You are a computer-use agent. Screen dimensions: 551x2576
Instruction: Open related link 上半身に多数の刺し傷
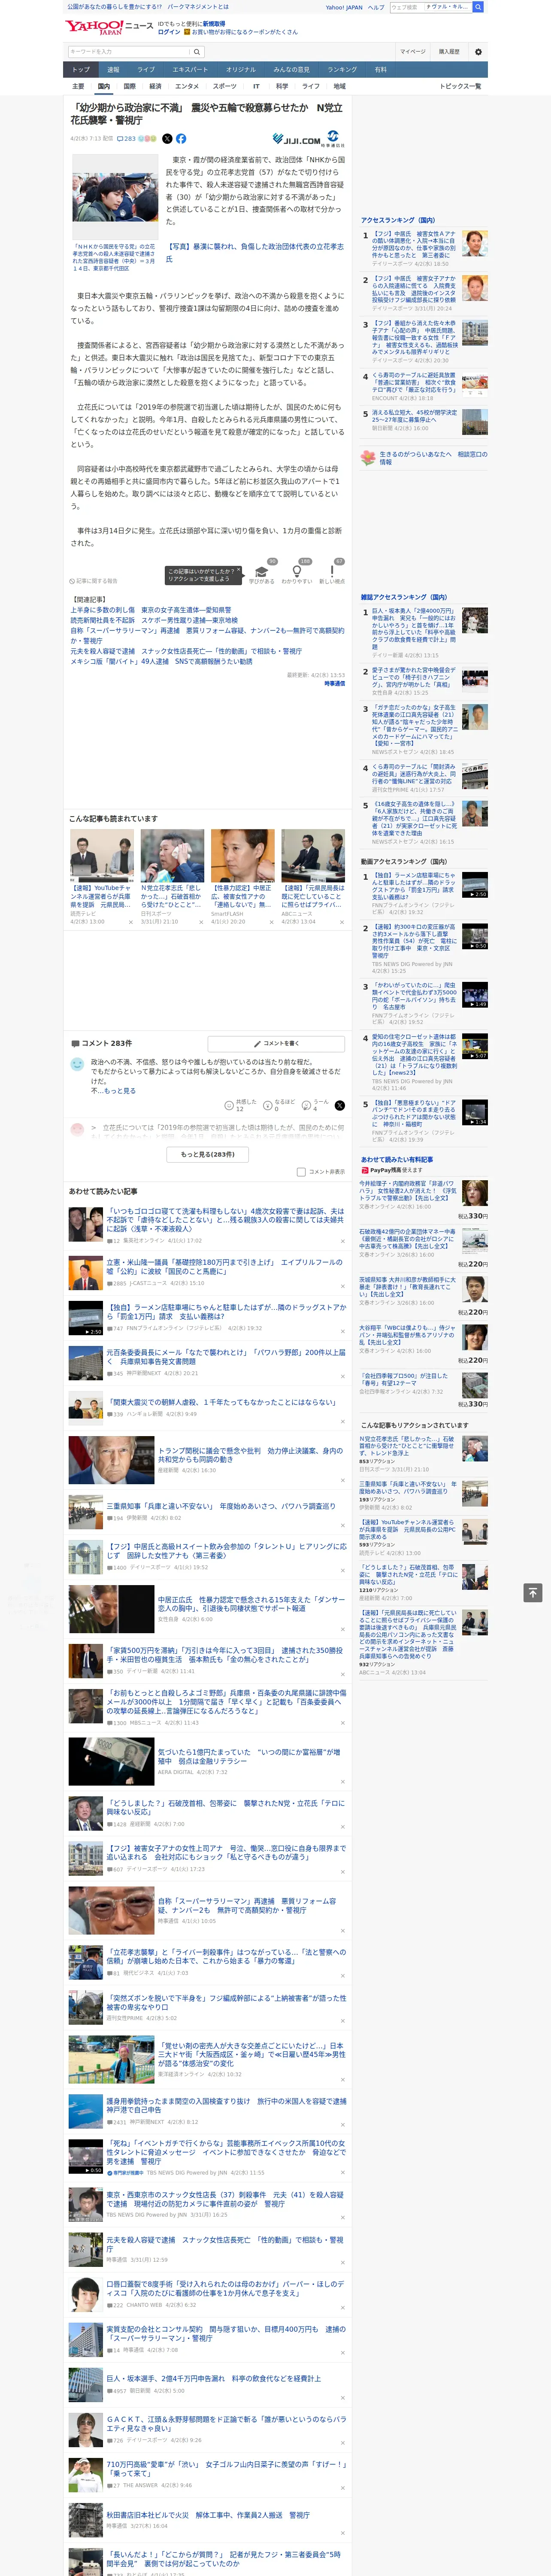point(150,610)
